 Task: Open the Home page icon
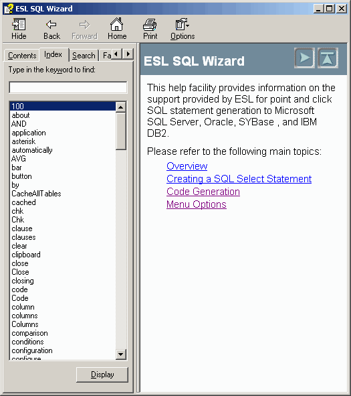(116, 24)
